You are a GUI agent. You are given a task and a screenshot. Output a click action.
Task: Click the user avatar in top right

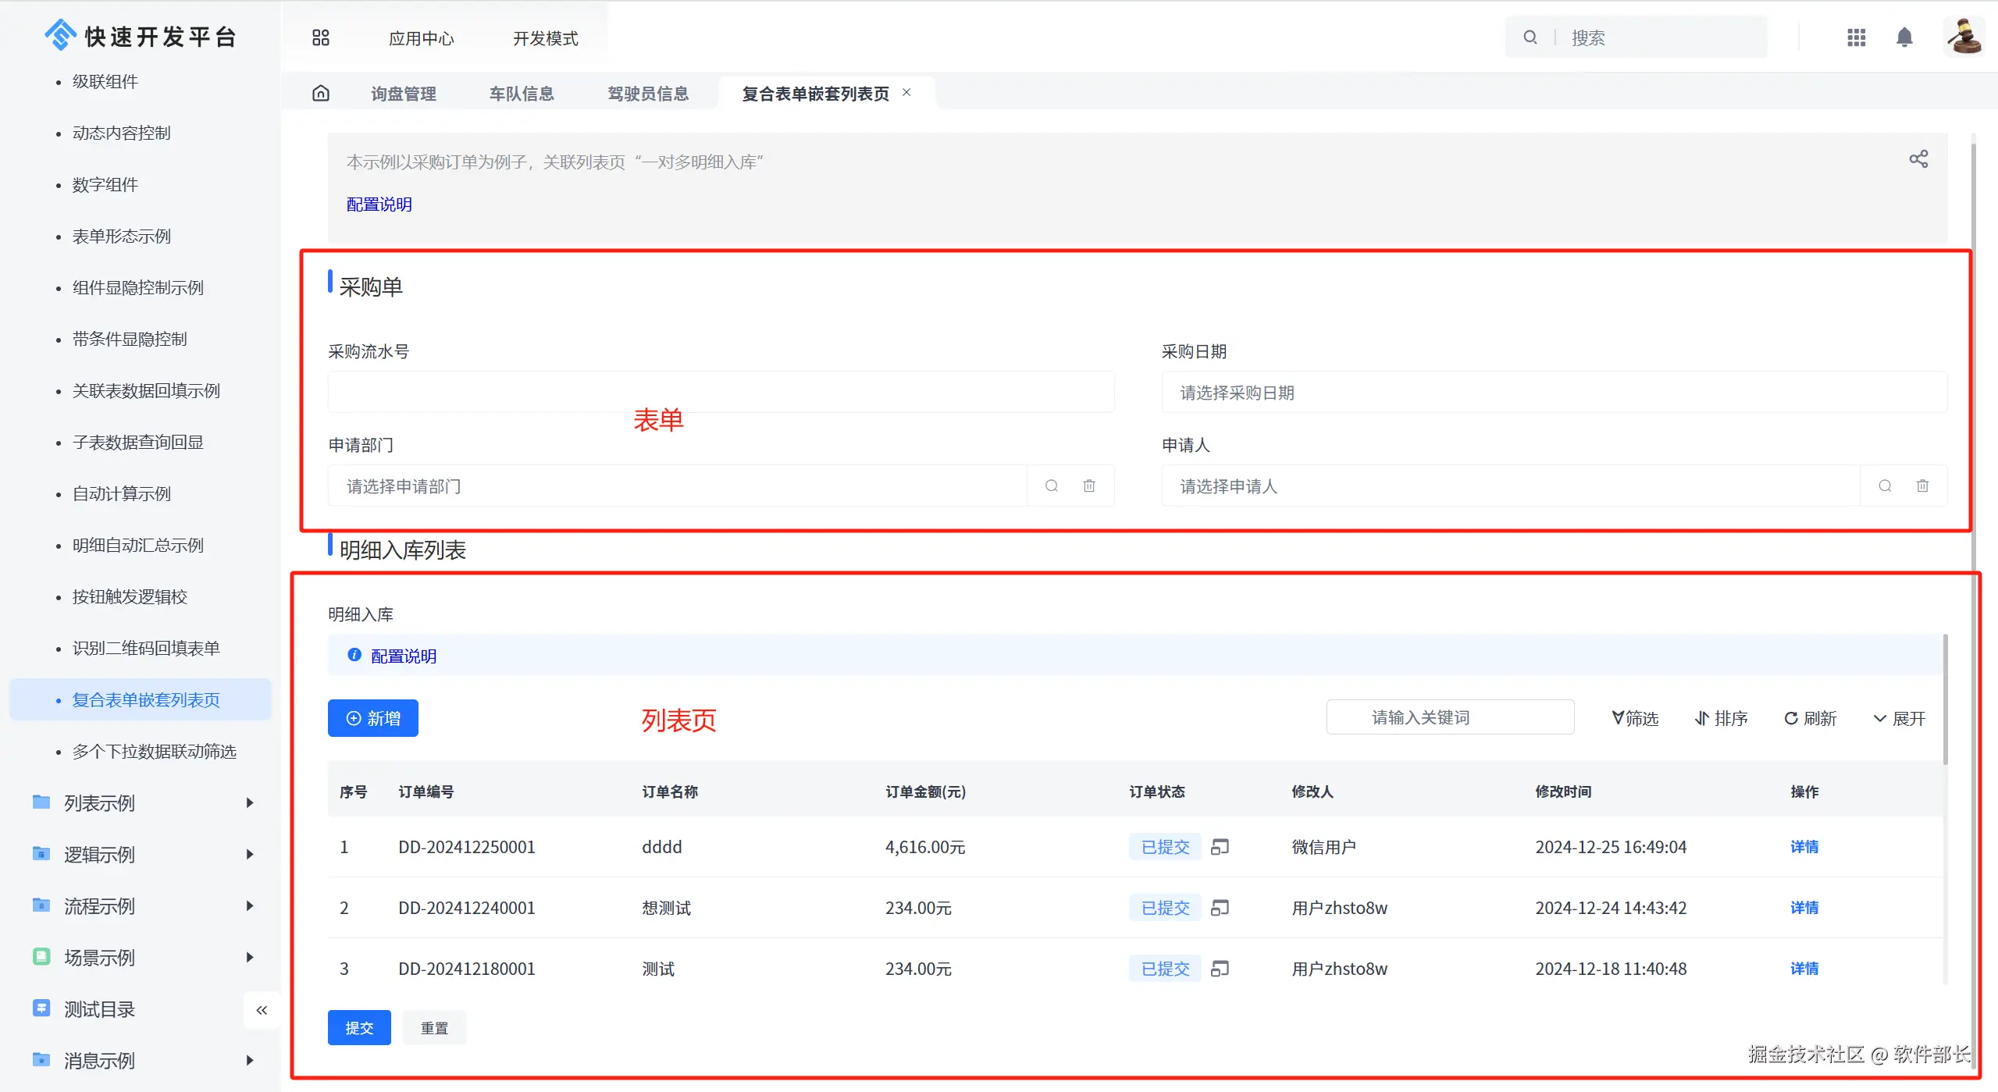(1963, 37)
